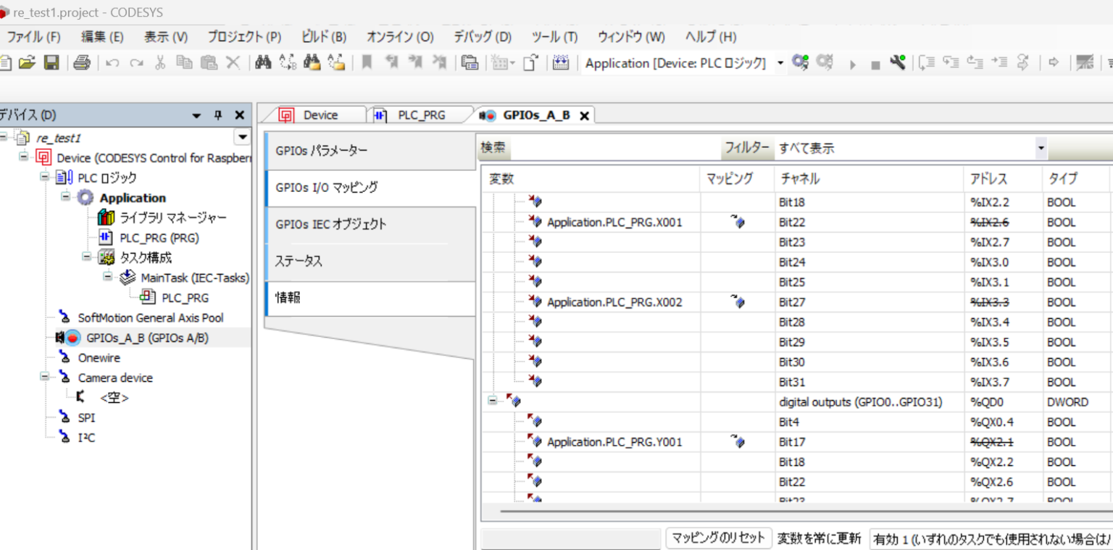Click the Stop debug icon

[877, 63]
